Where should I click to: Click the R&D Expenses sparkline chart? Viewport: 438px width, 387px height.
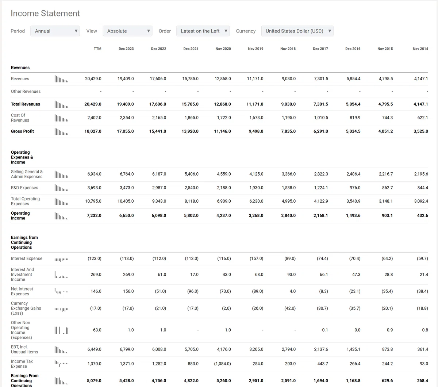click(x=61, y=188)
